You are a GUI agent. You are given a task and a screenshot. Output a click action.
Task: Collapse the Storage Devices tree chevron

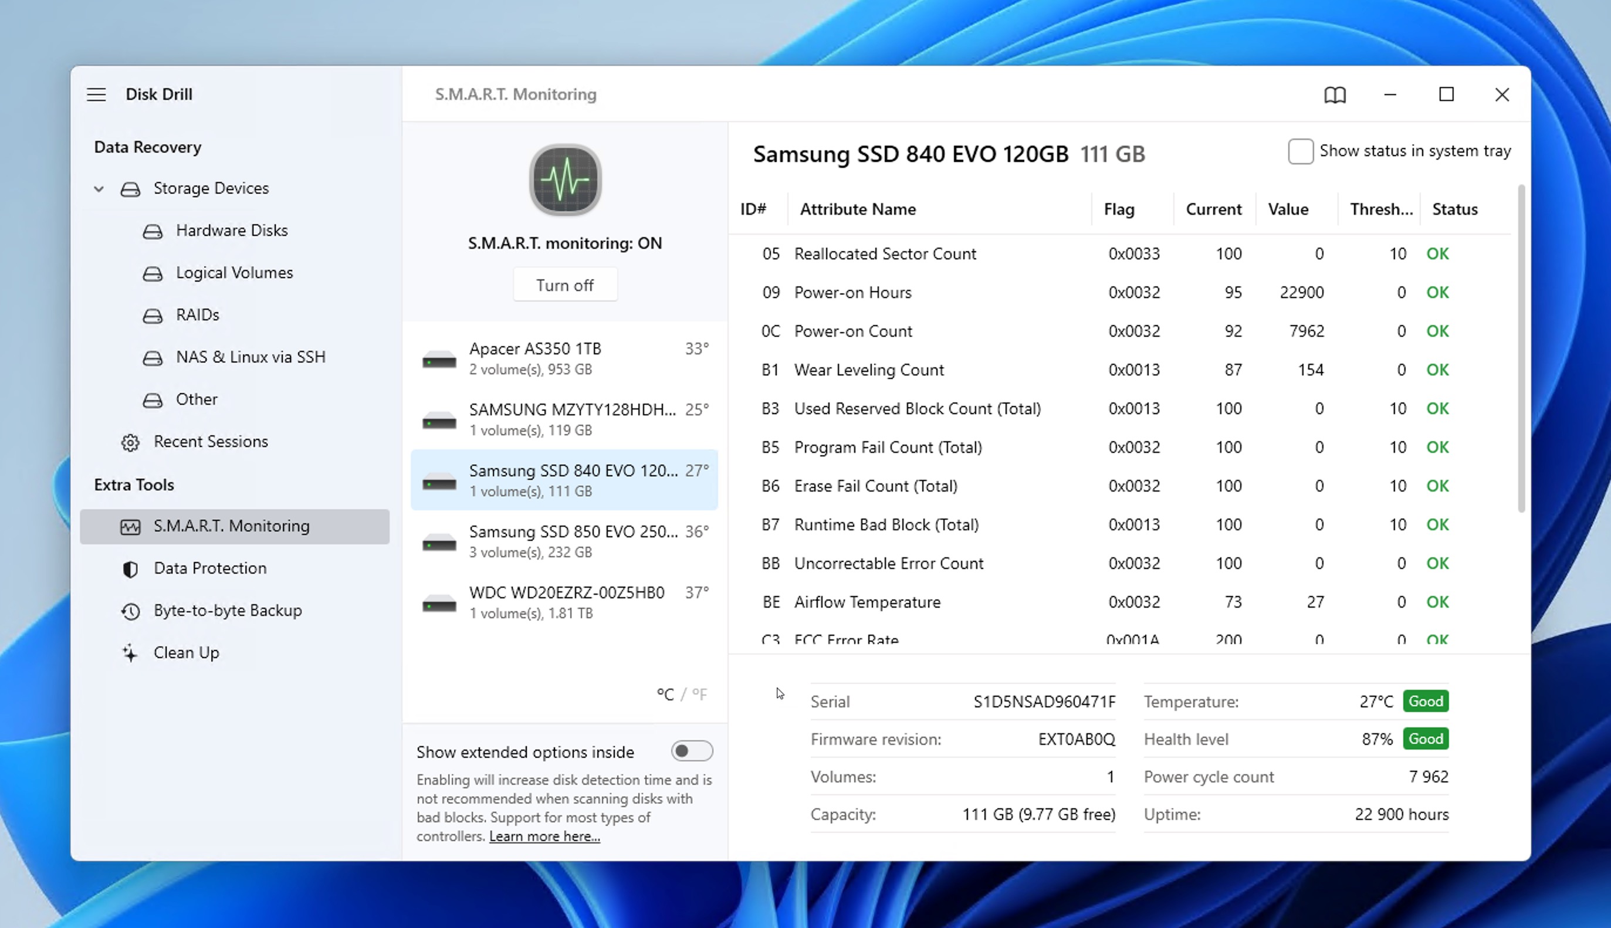tap(99, 189)
